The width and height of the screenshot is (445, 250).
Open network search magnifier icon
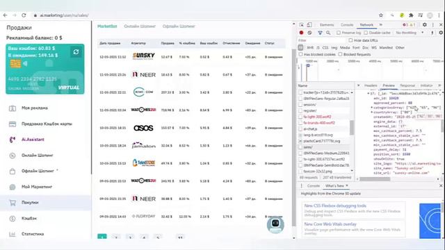[x=328, y=33]
